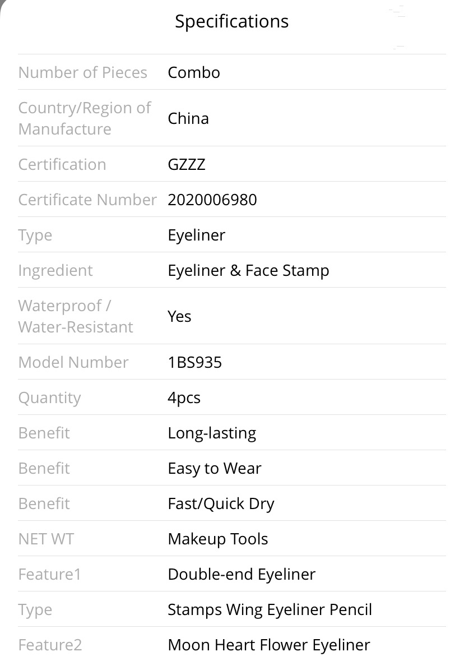This screenshot has height=661, width=464.
Task: Select the Certificate Number label
Action: [x=87, y=200]
